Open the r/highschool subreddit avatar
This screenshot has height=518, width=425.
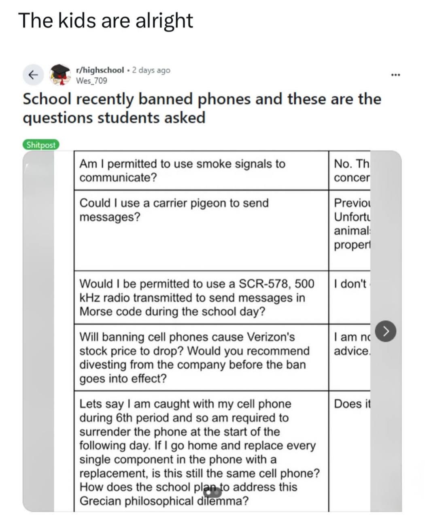pyautogui.click(x=60, y=74)
